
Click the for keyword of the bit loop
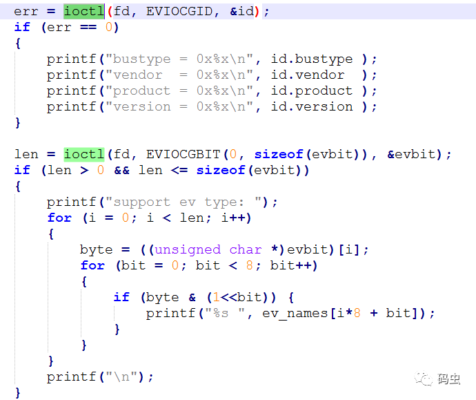(92, 266)
